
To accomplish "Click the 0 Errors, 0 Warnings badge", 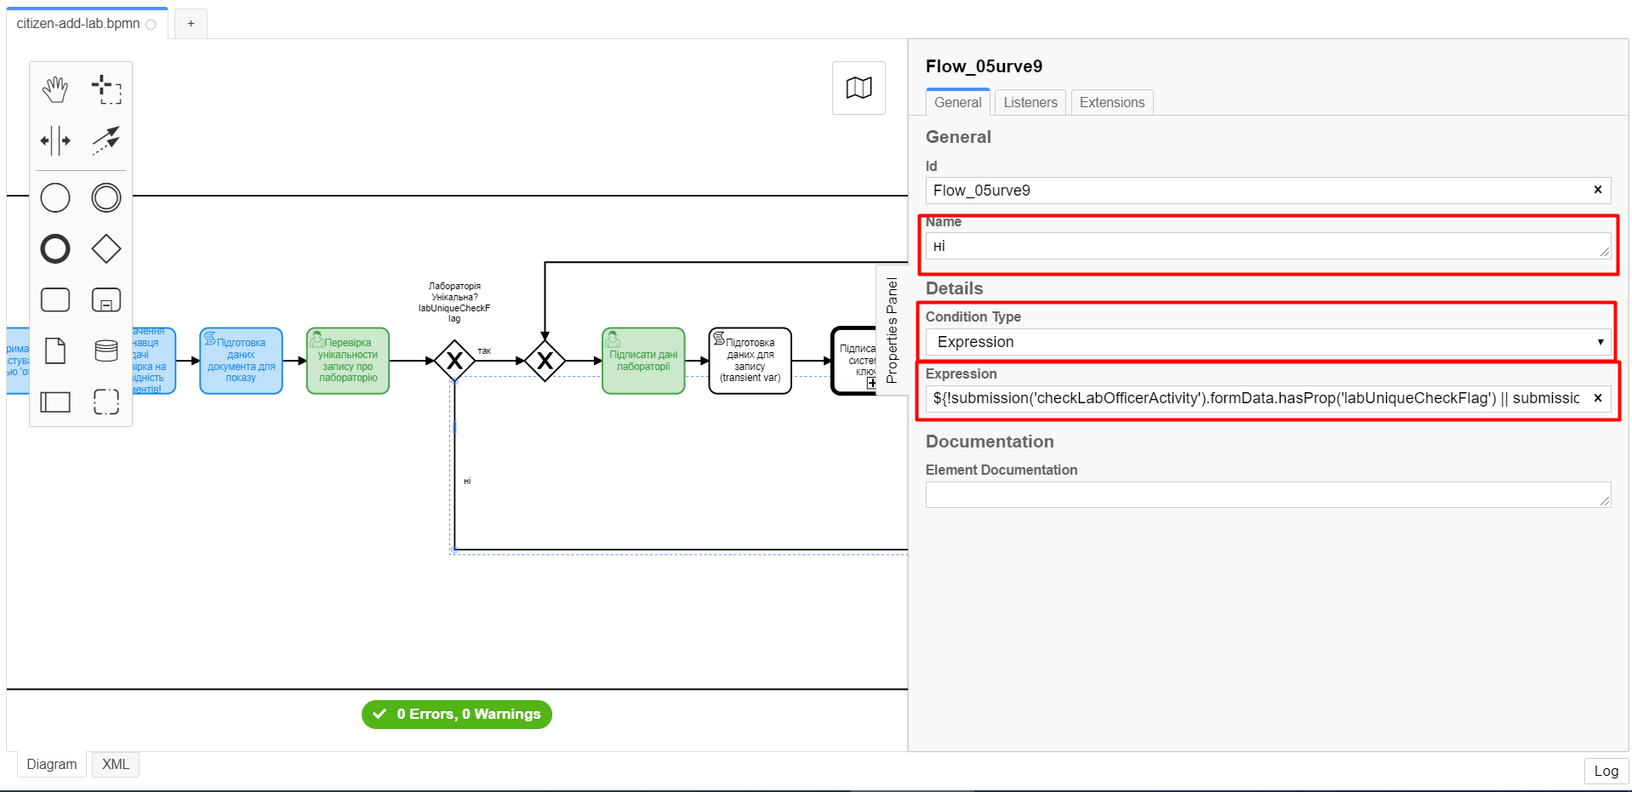I will tap(457, 715).
